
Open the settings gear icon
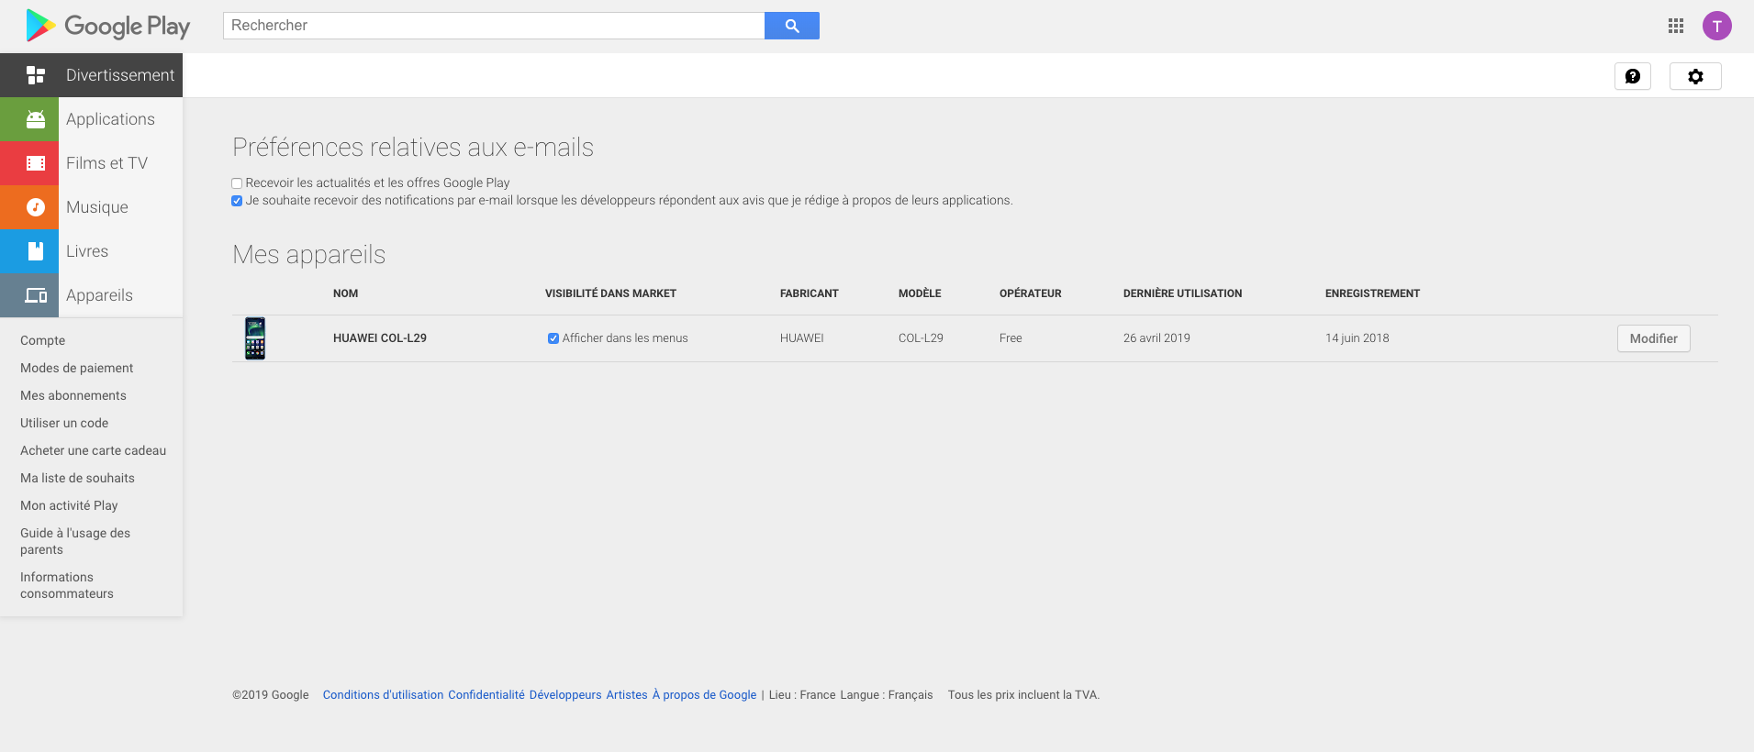click(1694, 76)
